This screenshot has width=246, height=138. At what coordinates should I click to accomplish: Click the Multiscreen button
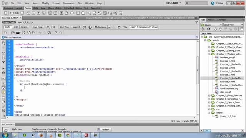(x=100, y=27)
